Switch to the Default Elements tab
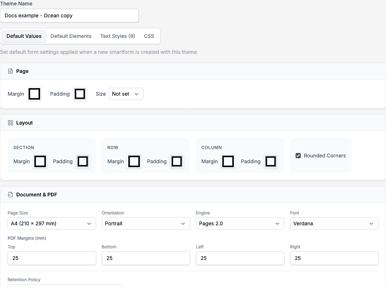Screen dimensions: 386x304 [71, 36]
